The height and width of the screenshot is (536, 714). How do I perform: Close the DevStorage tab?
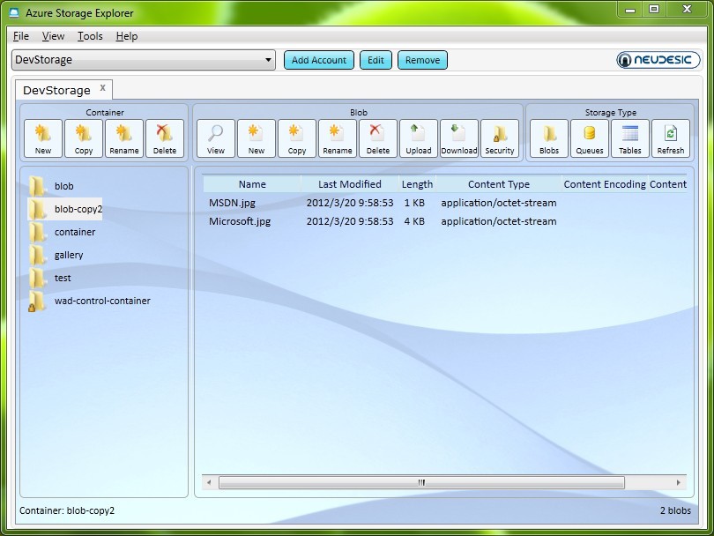(x=103, y=88)
